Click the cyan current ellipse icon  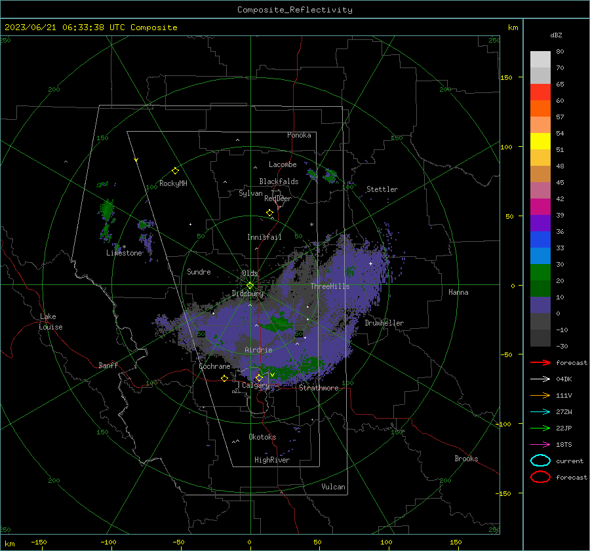[540, 461]
